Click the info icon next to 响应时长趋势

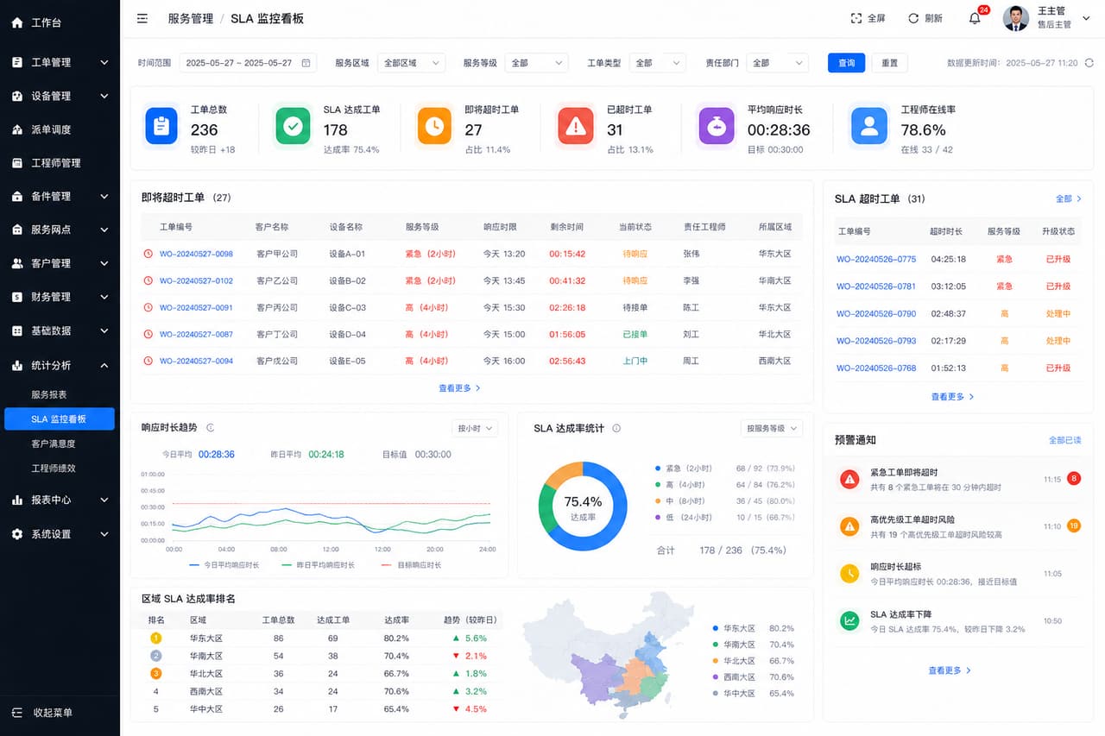tap(211, 427)
